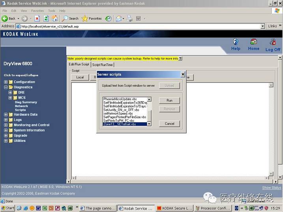The height and width of the screenshot is (212, 283).
Task: Open the Tools menu
Action: (52, 11)
